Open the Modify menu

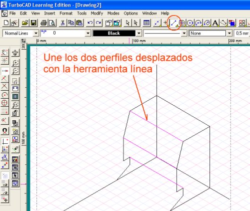[97, 13]
